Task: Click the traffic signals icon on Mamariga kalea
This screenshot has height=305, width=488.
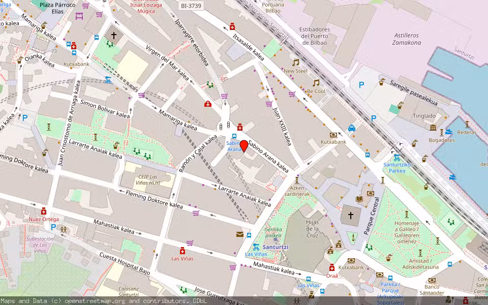Action: [x=221, y=126]
